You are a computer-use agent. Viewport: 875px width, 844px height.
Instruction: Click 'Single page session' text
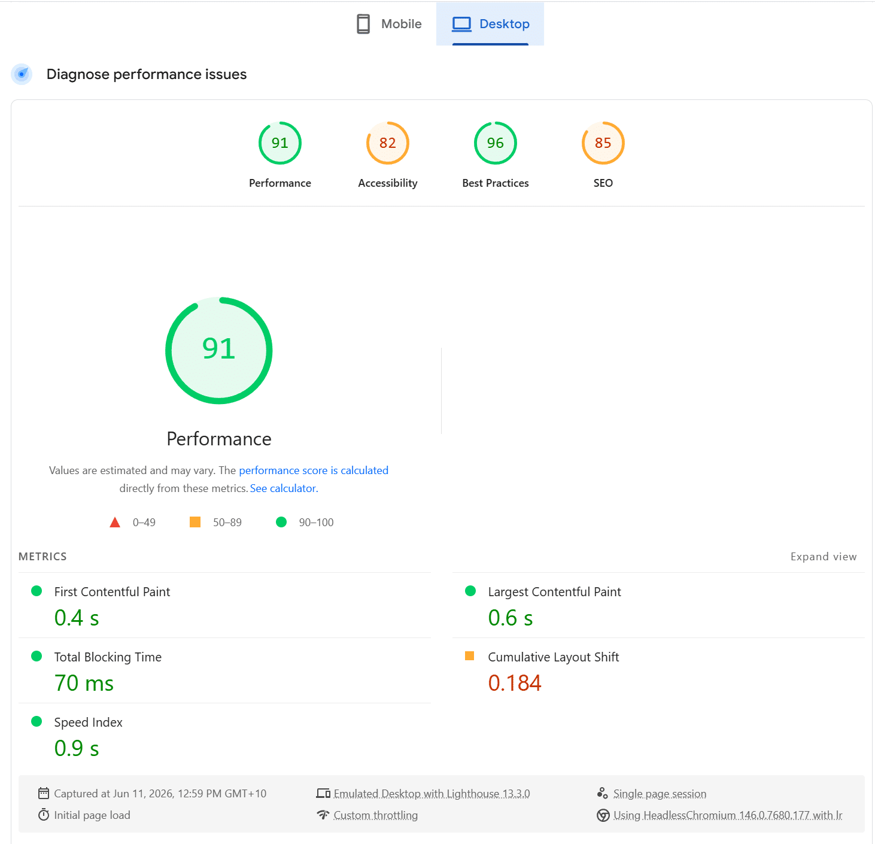pyautogui.click(x=660, y=794)
